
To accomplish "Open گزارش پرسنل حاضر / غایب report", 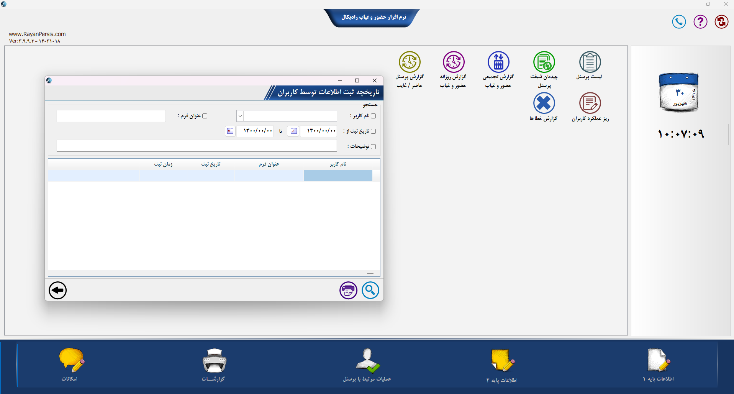I will pyautogui.click(x=410, y=62).
